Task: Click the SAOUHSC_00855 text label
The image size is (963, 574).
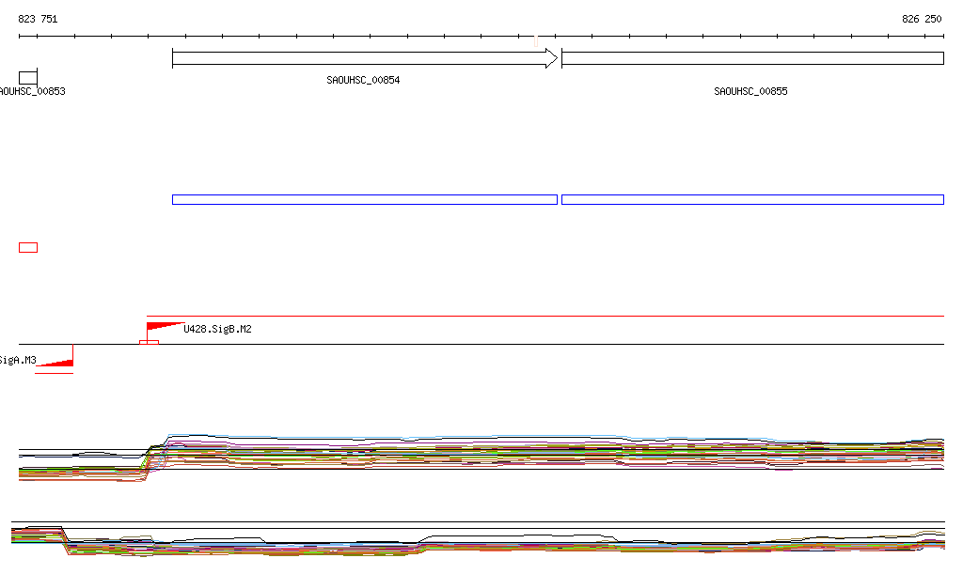Action: [x=750, y=92]
